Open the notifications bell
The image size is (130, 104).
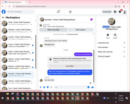coord(120,12)
